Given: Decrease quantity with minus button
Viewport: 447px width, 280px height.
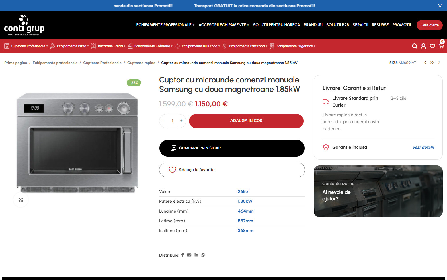Looking at the screenshot, I should (164, 121).
